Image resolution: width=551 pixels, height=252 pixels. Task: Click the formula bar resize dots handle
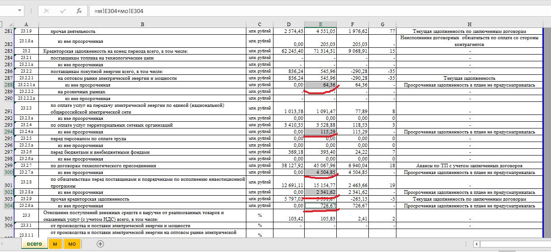[31, 10]
